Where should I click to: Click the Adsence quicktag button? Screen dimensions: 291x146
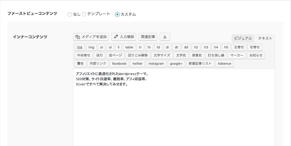224,64
